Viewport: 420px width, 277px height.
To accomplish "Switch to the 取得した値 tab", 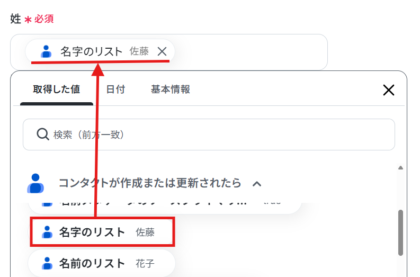I will (x=57, y=90).
